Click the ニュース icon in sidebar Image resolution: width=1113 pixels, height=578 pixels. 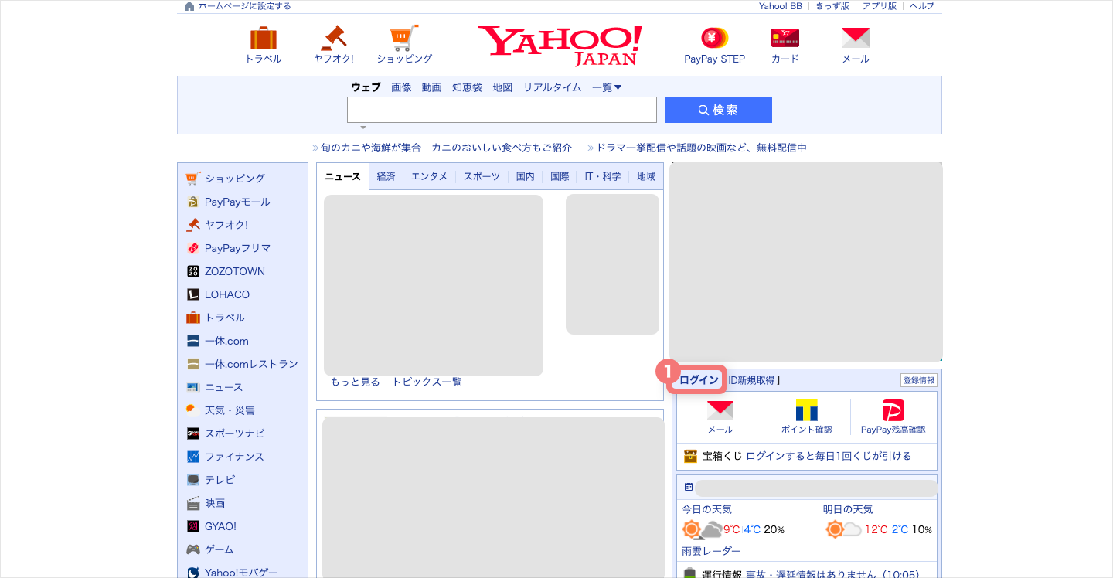[193, 387]
